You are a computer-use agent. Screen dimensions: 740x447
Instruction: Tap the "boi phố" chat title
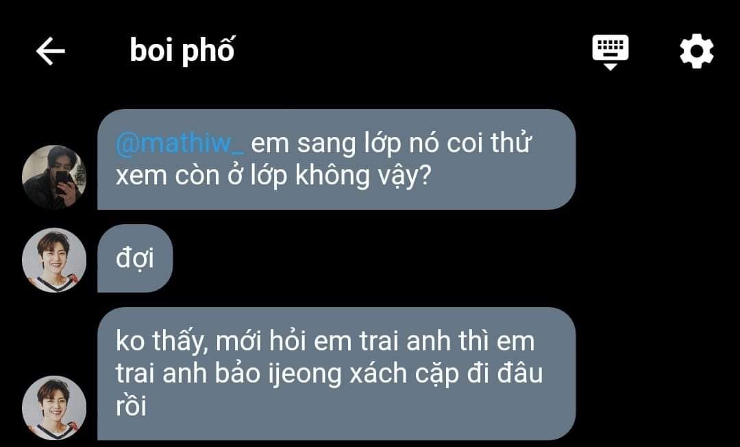coord(182,51)
